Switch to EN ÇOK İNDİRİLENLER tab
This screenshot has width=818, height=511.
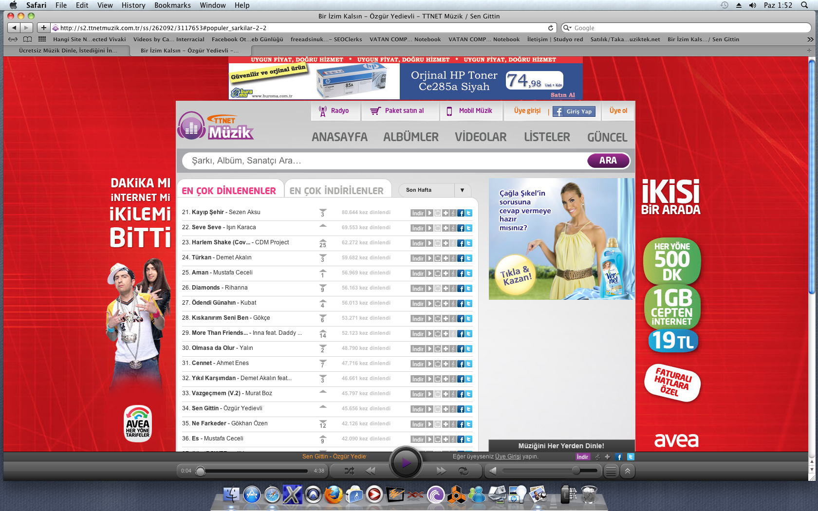point(336,191)
